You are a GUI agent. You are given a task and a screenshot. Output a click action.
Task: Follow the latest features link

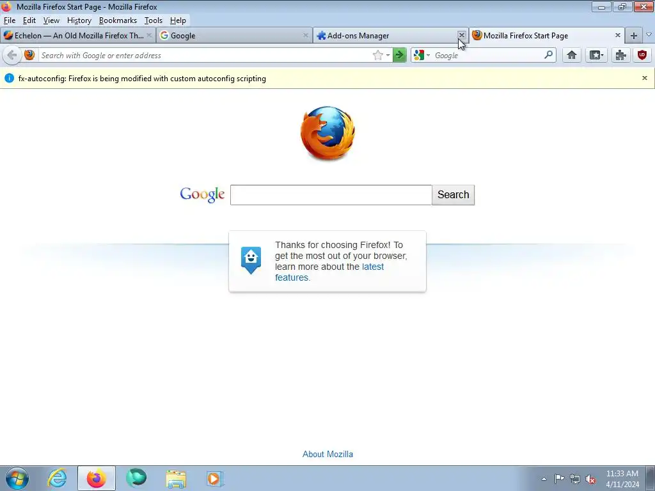coord(329,272)
